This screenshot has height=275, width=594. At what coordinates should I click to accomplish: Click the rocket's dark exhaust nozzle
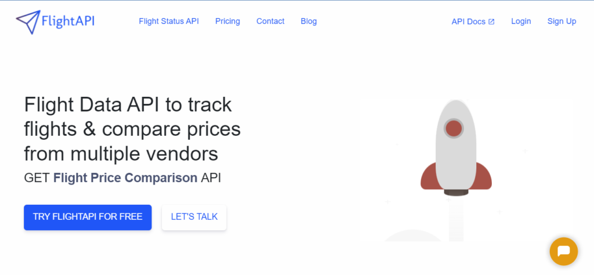(x=456, y=193)
